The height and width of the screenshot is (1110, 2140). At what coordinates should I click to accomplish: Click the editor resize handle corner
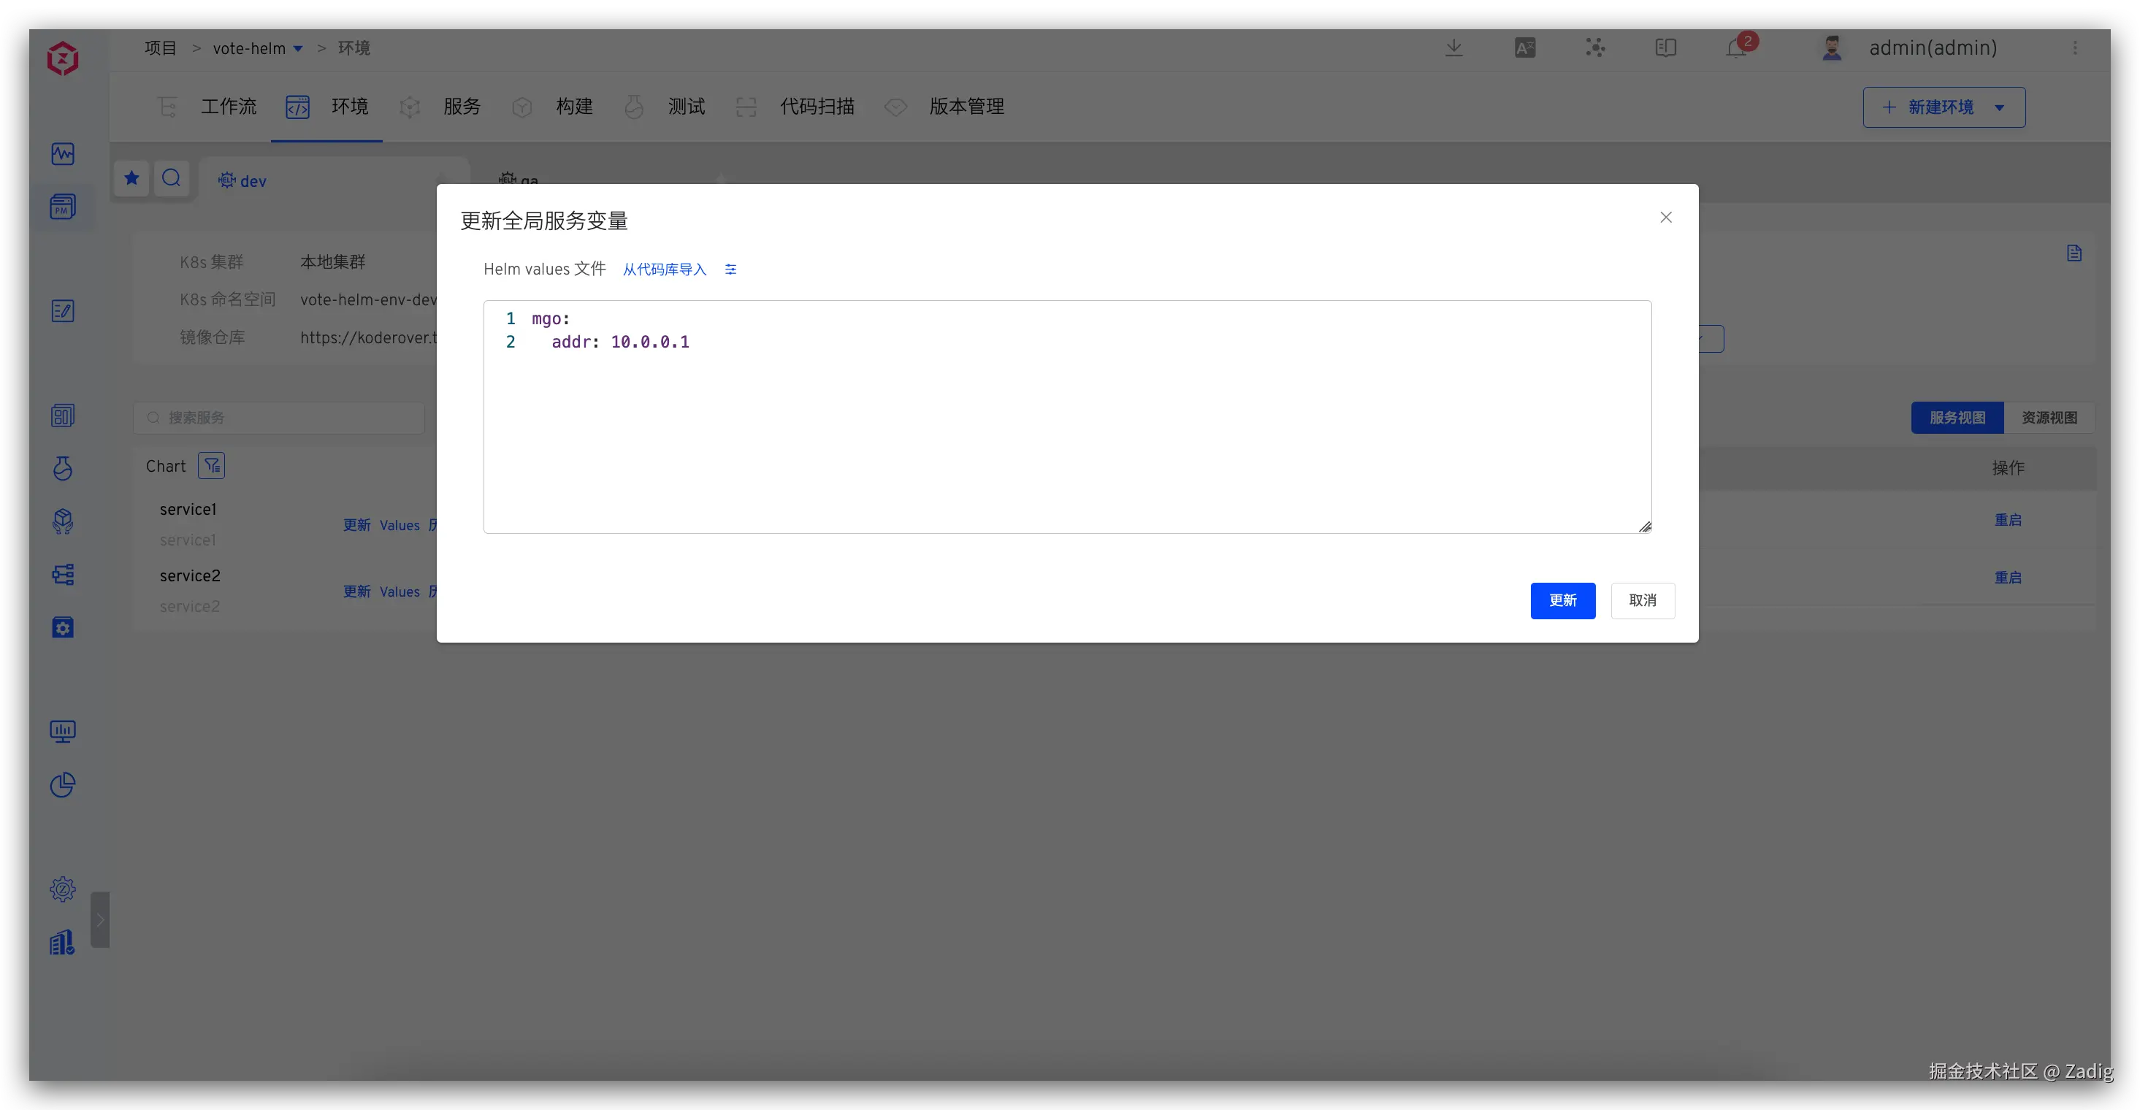pyautogui.click(x=1644, y=527)
